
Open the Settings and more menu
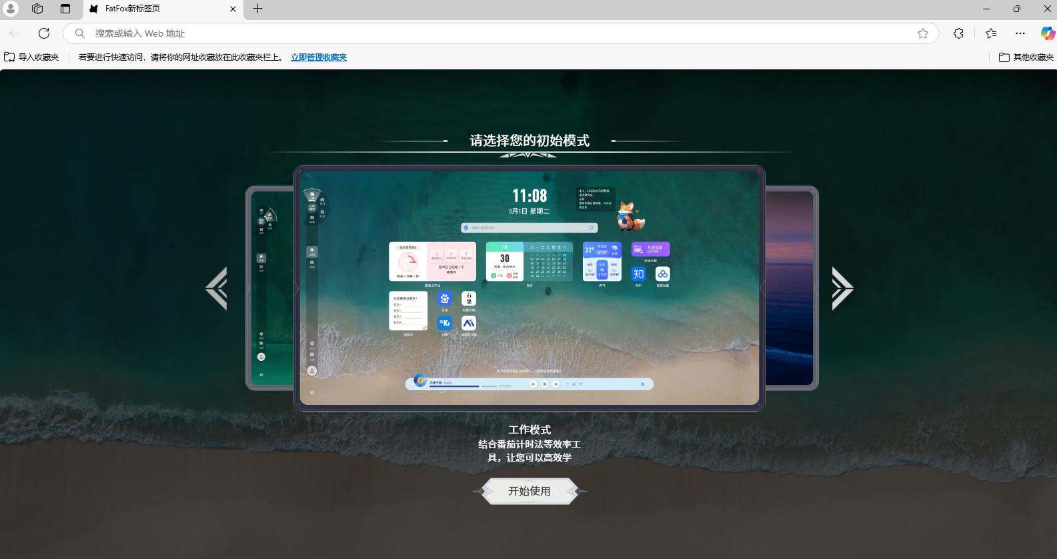pos(1020,33)
